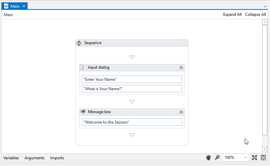Image resolution: width=270 pixels, height=166 pixels.
Task: Open the Variables panel
Action: pos(11,158)
